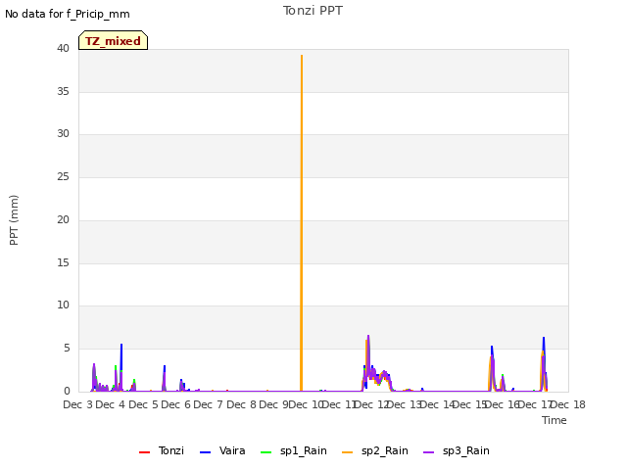Click the blue Vaira legend swatch
This screenshot has width=627, height=470.
tap(205, 452)
